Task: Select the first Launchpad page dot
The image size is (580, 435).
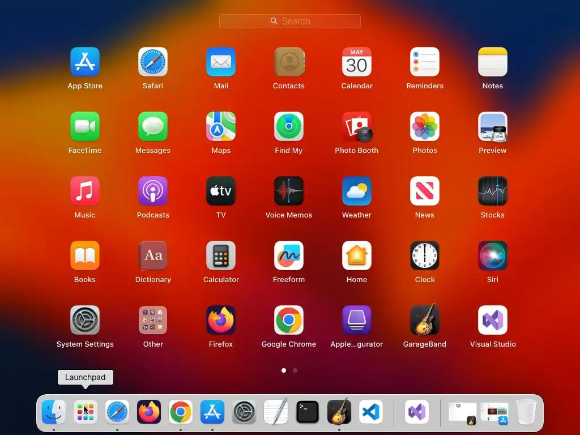Action: pyautogui.click(x=284, y=370)
